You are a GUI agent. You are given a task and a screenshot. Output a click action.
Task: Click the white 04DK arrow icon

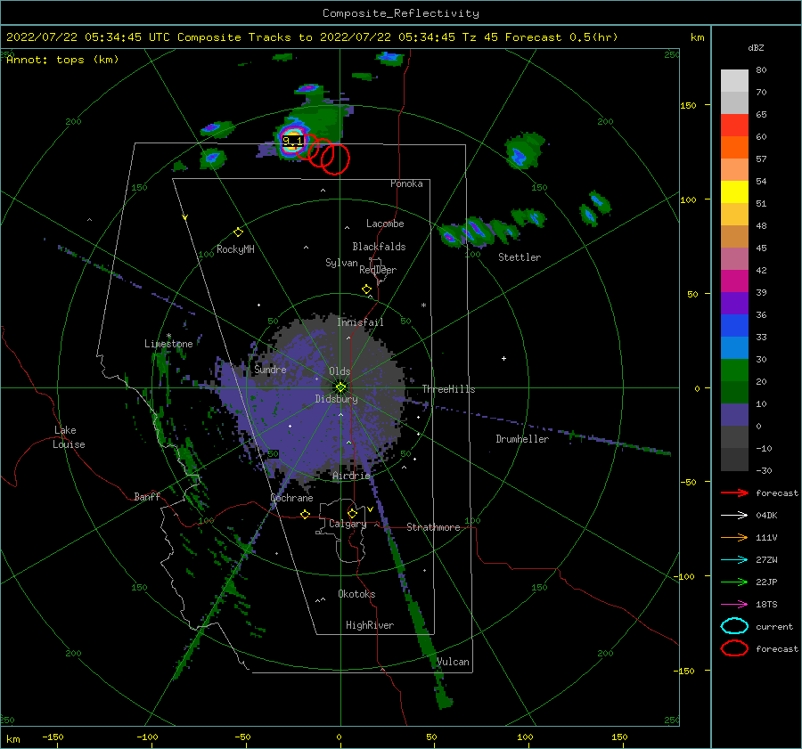734,516
